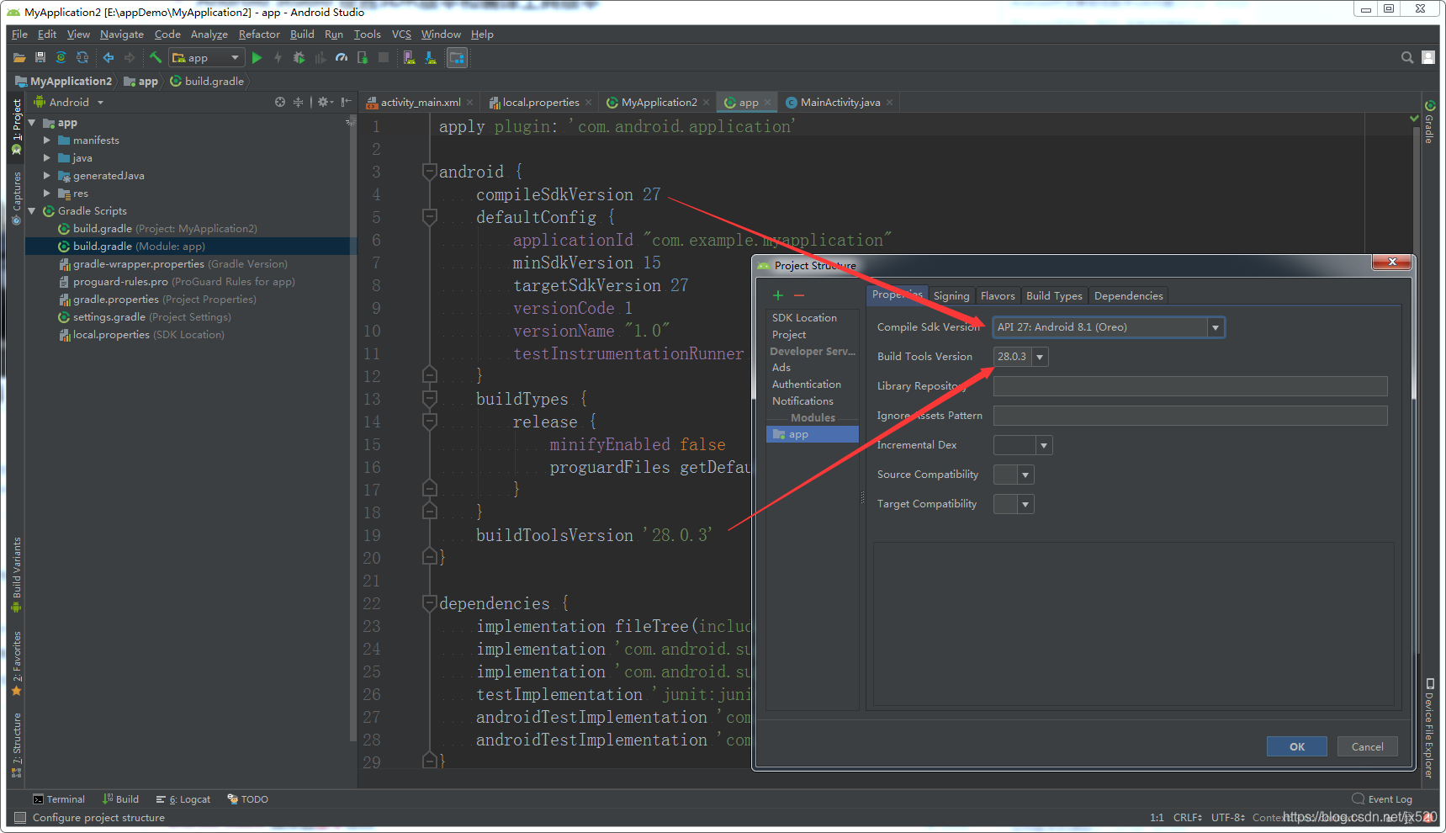Fold the android block at line 3
This screenshot has height=833, width=1446.
[x=429, y=172]
